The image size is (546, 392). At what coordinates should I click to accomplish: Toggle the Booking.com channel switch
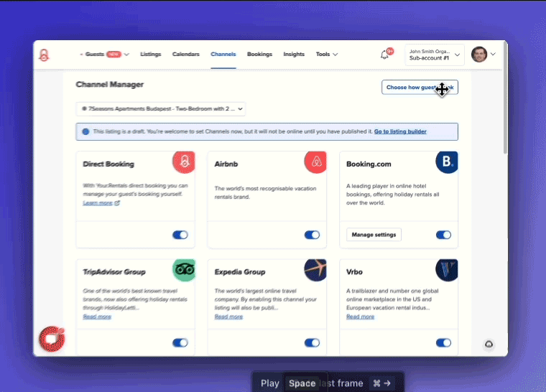click(x=443, y=235)
